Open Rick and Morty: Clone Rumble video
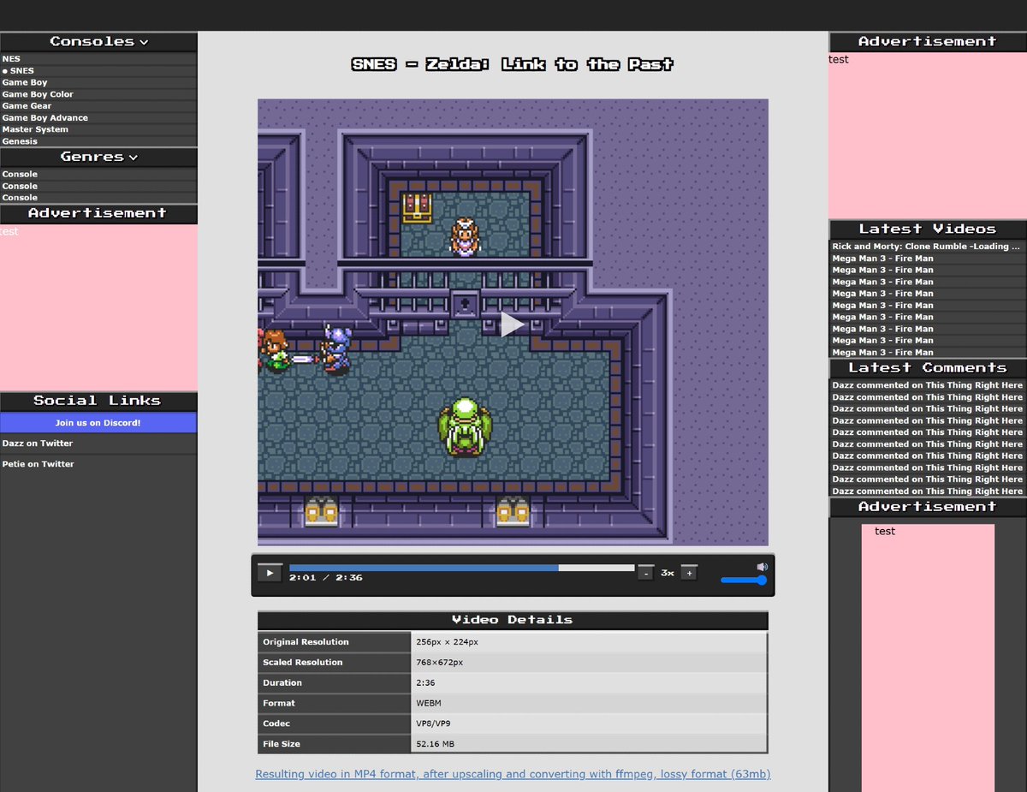 pos(924,246)
